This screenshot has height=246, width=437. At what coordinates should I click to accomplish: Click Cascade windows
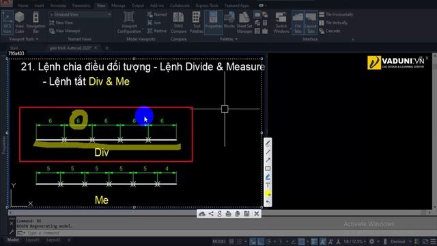pyautogui.click(x=329, y=31)
